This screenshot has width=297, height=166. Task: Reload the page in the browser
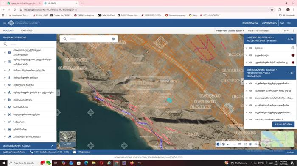tap(14, 10)
